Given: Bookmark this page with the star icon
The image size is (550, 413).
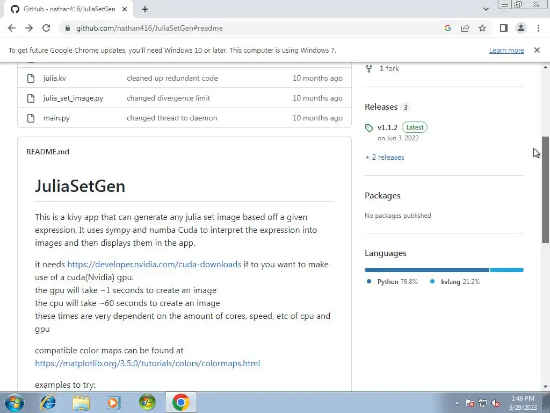Looking at the screenshot, I should tap(482, 28).
